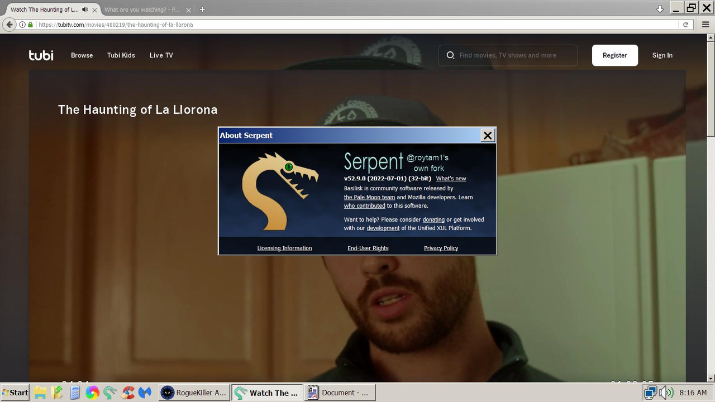715x402 pixels.
Task: Launch Malwarebytes from quick launch
Action: (x=145, y=393)
